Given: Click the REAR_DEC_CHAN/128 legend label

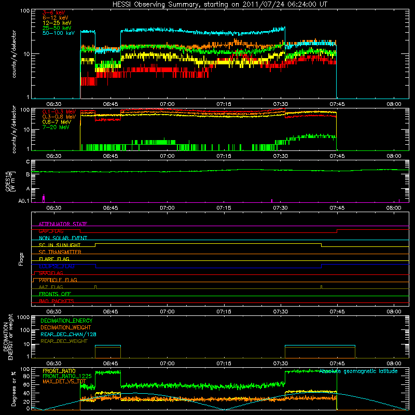Looking at the screenshot, I should [68, 334].
